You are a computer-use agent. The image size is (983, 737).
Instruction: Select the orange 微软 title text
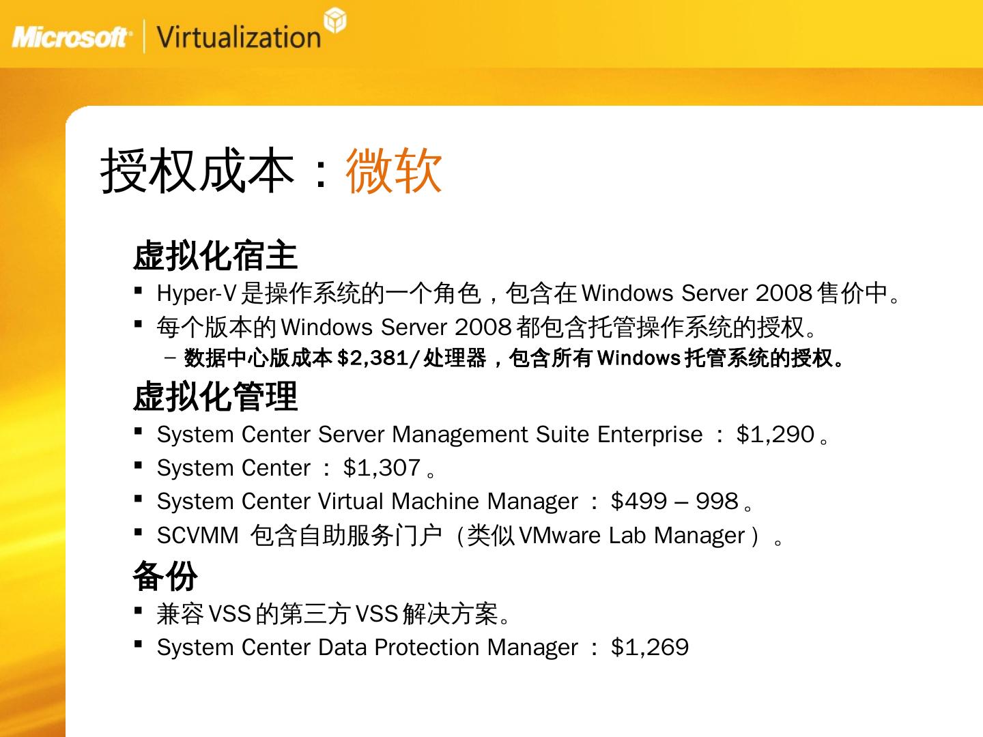click(394, 171)
